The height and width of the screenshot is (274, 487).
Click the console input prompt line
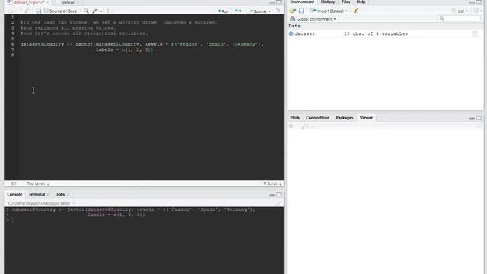144,220
